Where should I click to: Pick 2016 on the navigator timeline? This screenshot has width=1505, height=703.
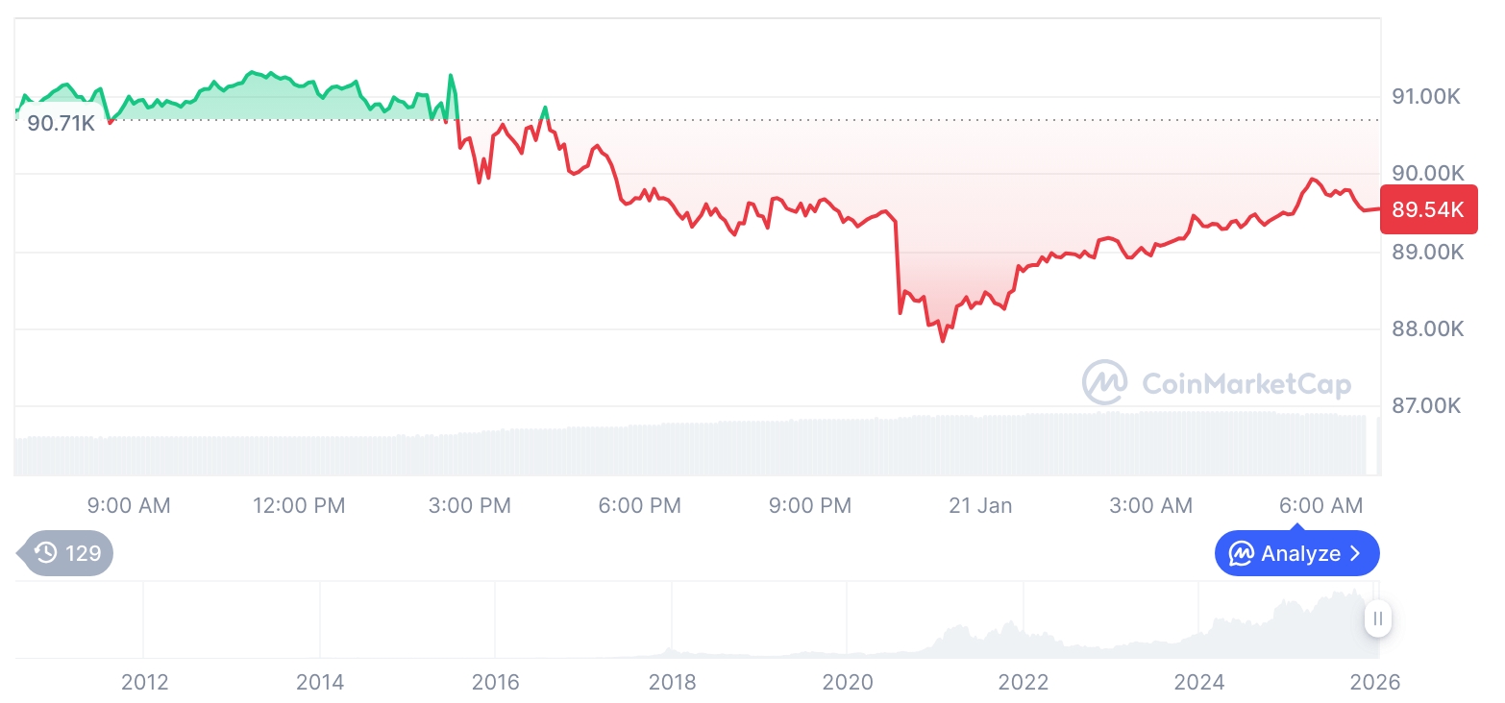(496, 682)
